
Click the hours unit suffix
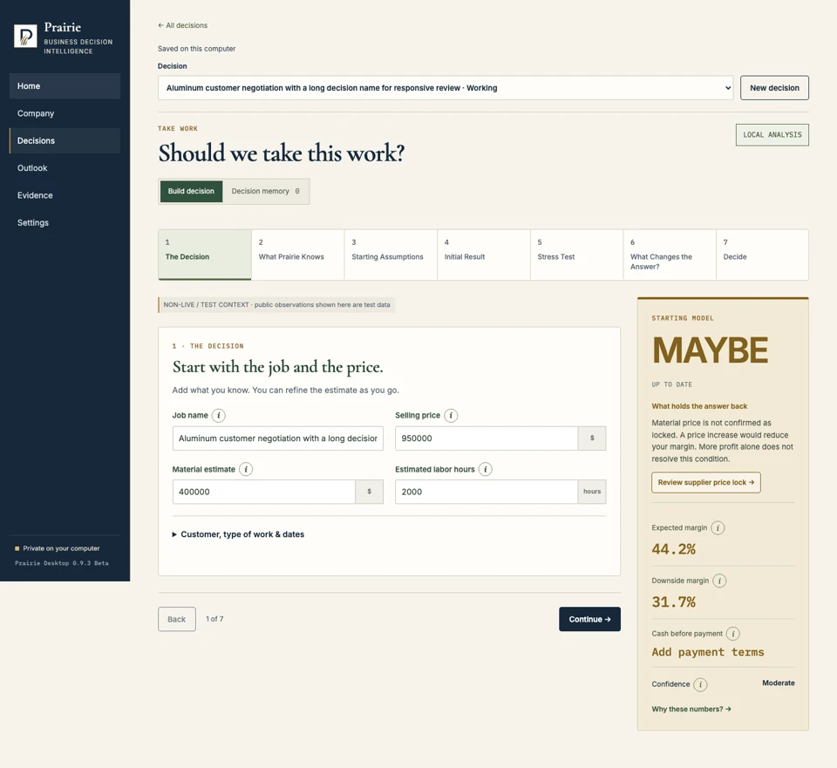click(x=592, y=492)
